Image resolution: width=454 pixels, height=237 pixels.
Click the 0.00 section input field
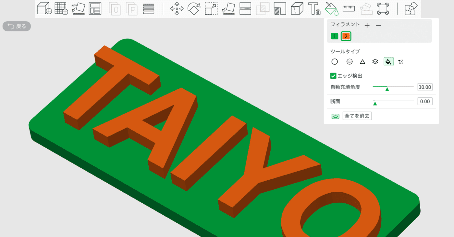click(x=425, y=101)
